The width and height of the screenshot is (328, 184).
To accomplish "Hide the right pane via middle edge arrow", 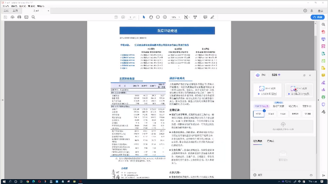I will click(x=318, y=100).
